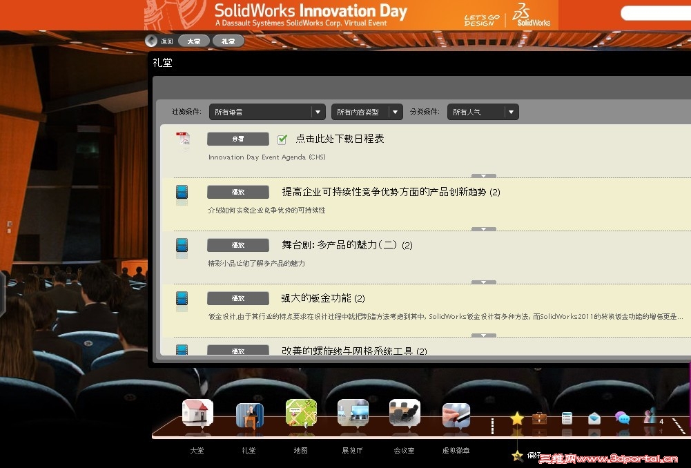Viewport: 691px width, 468px height.
Task: Click text Innovation Day Event Agenda (CHS)
Action: tap(267, 157)
